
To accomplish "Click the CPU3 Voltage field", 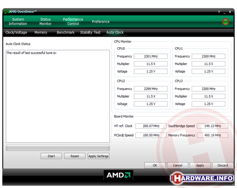I will pyautogui.click(x=209, y=104).
